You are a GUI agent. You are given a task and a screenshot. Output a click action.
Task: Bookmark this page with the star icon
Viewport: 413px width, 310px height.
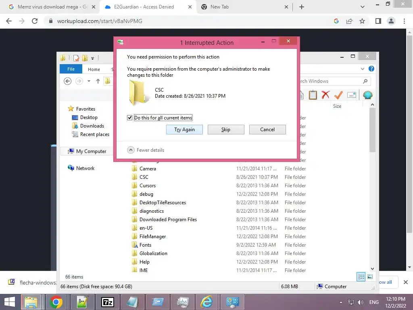[362, 21]
